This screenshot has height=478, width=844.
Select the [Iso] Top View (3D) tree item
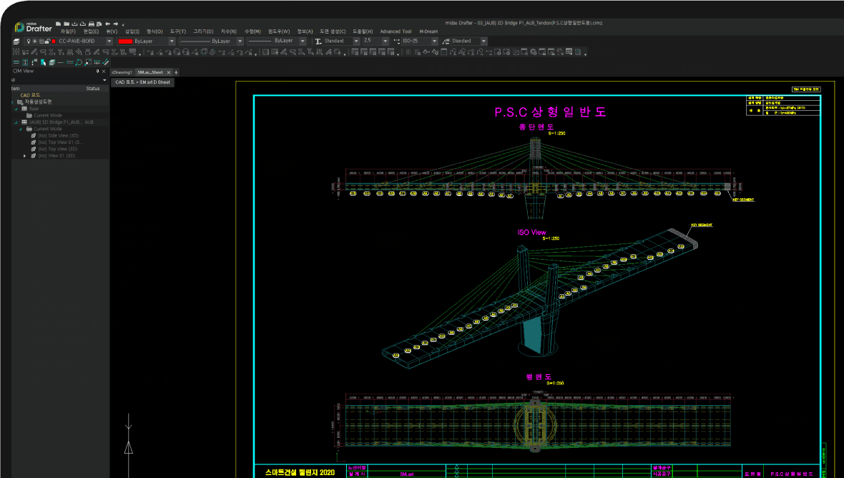pyautogui.click(x=57, y=149)
